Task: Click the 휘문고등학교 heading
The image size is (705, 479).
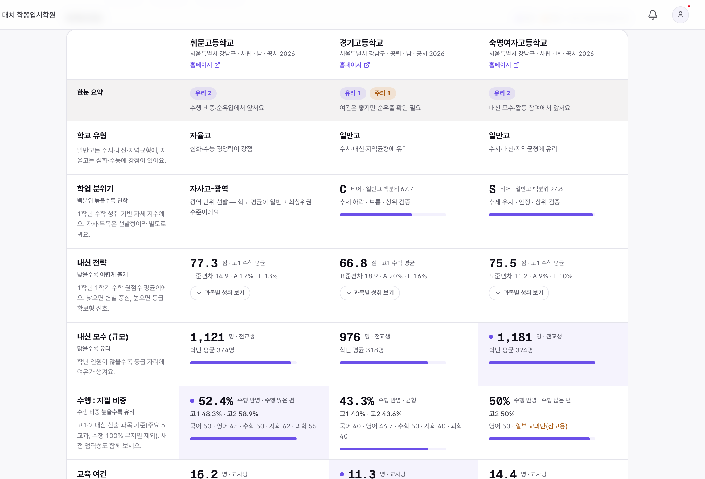Action: click(x=212, y=42)
